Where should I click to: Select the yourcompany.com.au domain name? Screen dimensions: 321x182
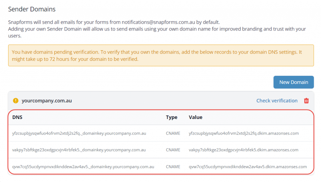click(47, 101)
